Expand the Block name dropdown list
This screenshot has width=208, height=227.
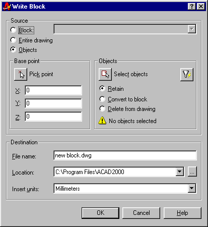pyautogui.click(x=192, y=29)
